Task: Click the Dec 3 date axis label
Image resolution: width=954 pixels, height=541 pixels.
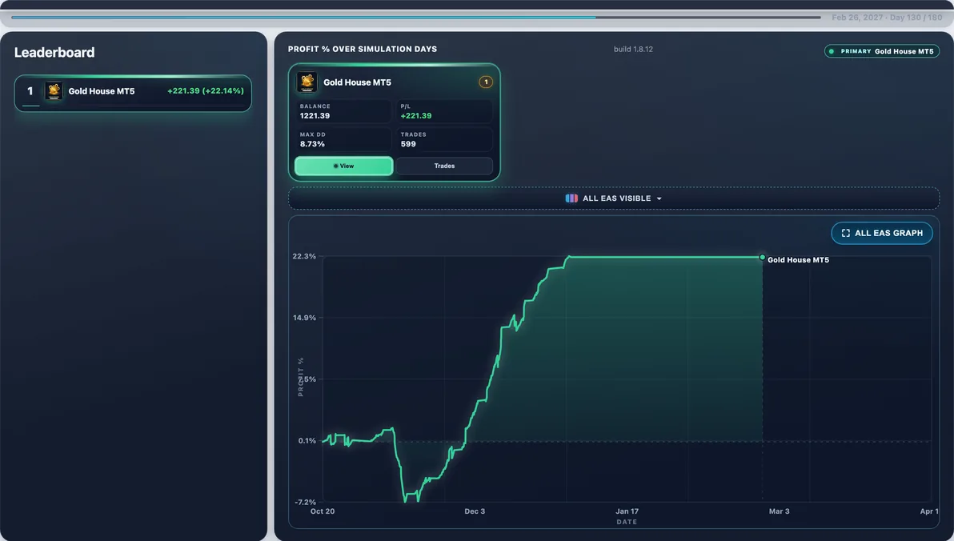Action: 475,511
